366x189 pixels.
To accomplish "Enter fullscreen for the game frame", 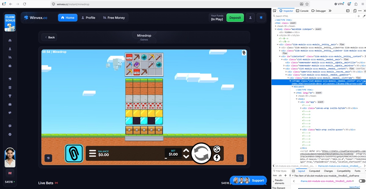I will tap(240, 158).
